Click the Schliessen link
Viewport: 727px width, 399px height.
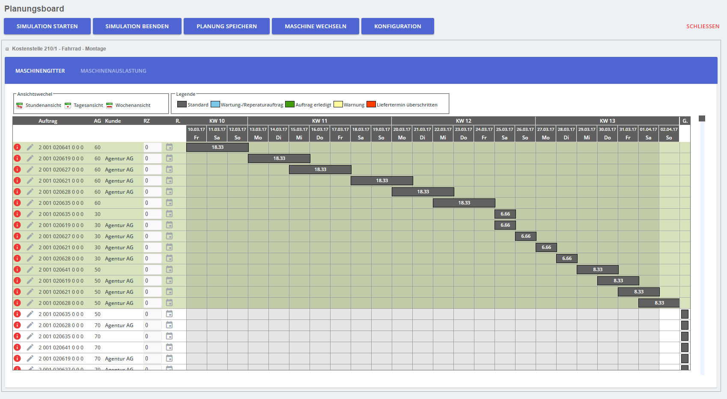703,27
